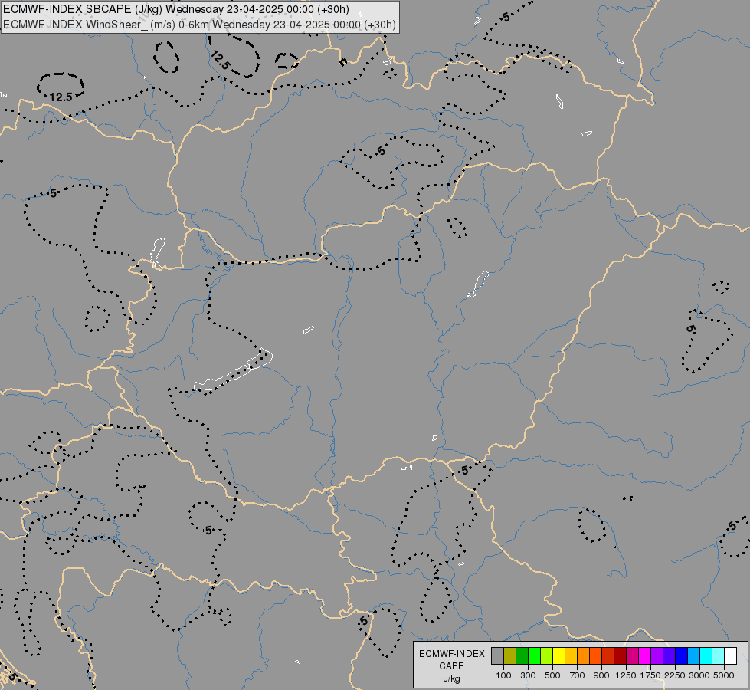Pick the bright magenta legend swatch
Image resolution: width=750 pixels, height=690 pixels.
coord(645,655)
